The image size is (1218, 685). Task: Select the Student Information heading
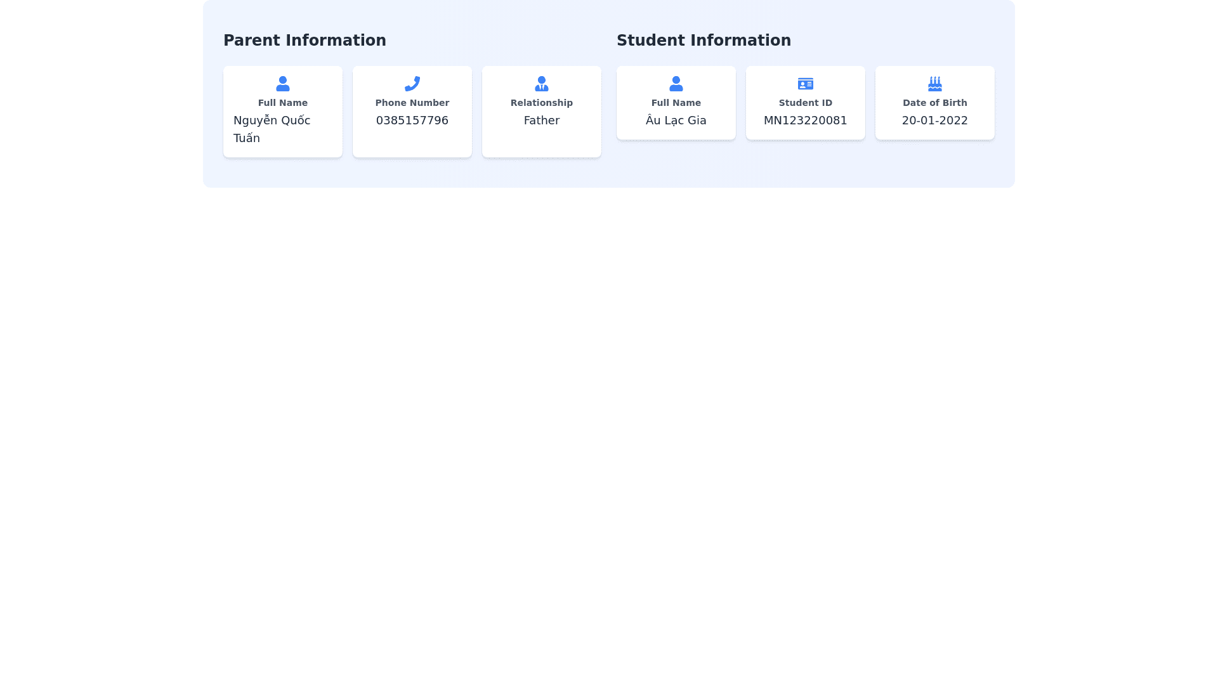pos(704,41)
